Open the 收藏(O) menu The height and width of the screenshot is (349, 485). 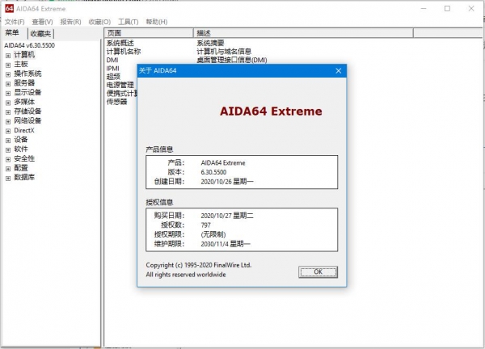point(99,22)
